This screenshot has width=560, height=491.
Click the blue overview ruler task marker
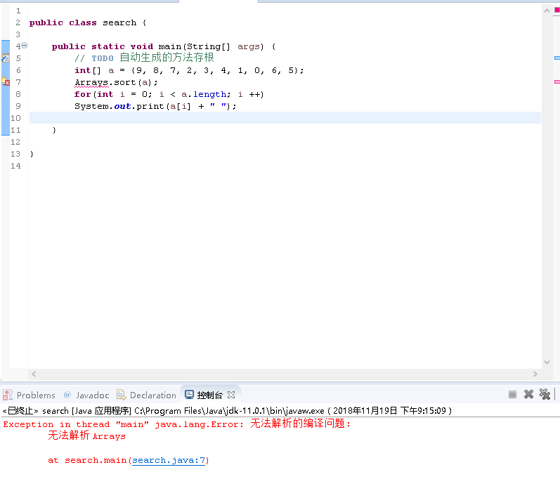click(x=556, y=58)
